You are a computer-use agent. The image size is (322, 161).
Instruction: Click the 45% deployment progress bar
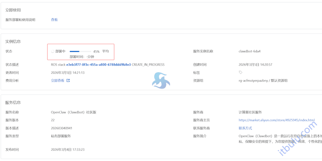tap(80, 51)
